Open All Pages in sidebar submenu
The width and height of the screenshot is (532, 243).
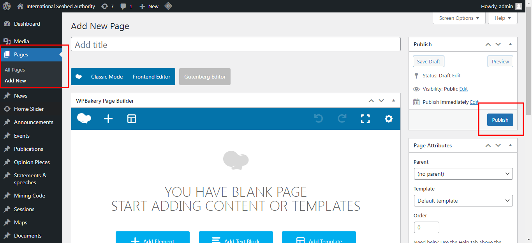click(15, 70)
